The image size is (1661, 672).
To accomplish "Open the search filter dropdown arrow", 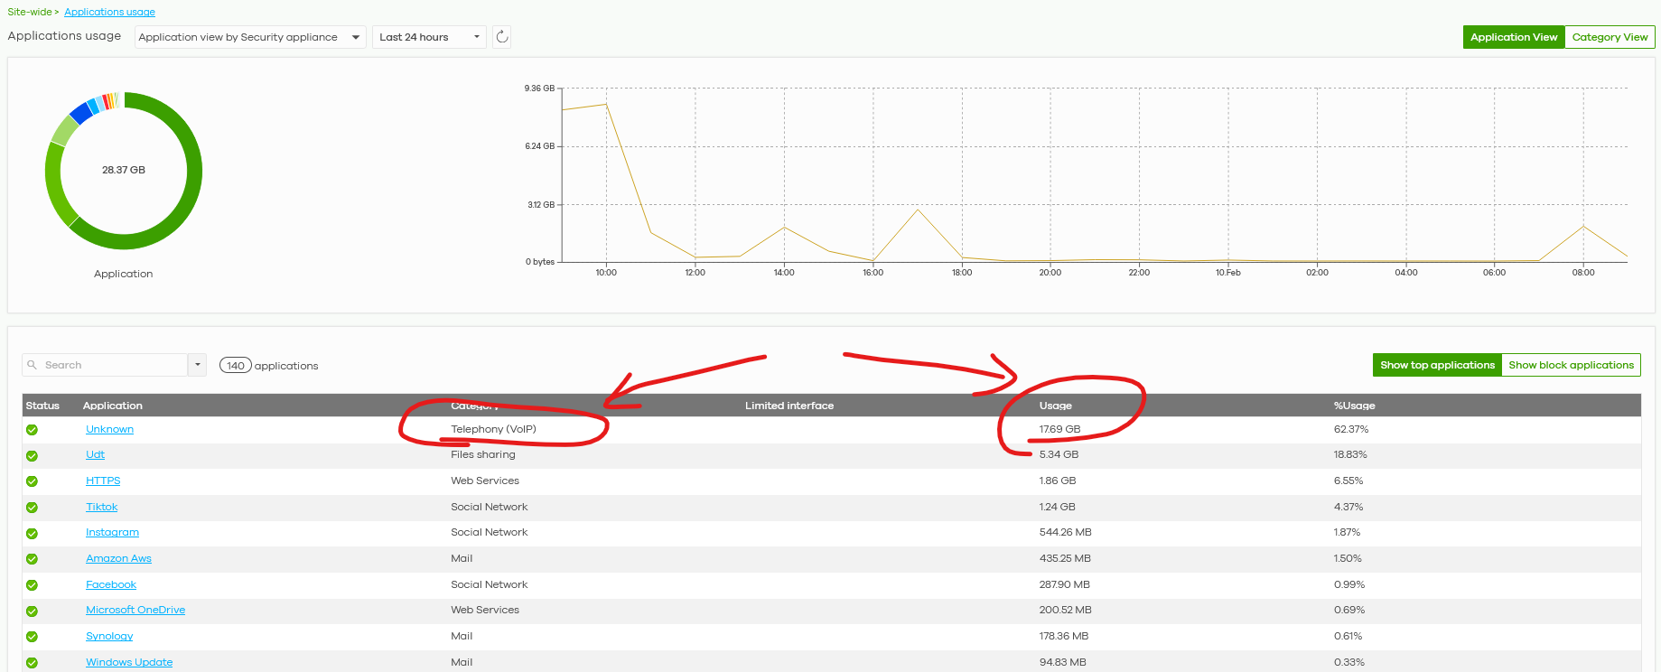I will tap(197, 365).
